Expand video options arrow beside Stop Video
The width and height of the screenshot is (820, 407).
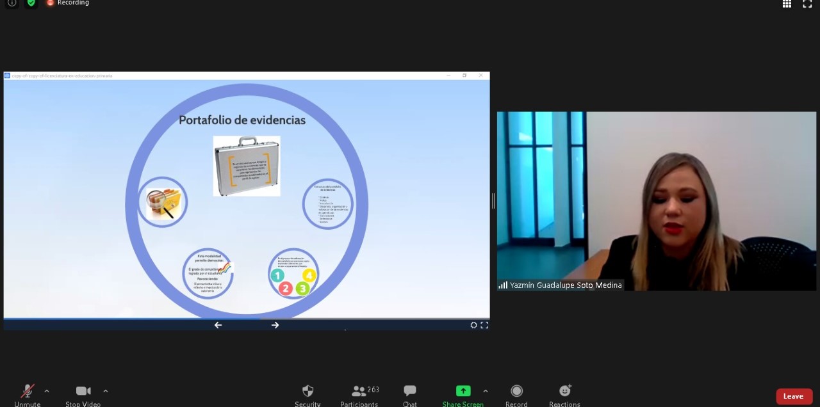[x=106, y=390]
